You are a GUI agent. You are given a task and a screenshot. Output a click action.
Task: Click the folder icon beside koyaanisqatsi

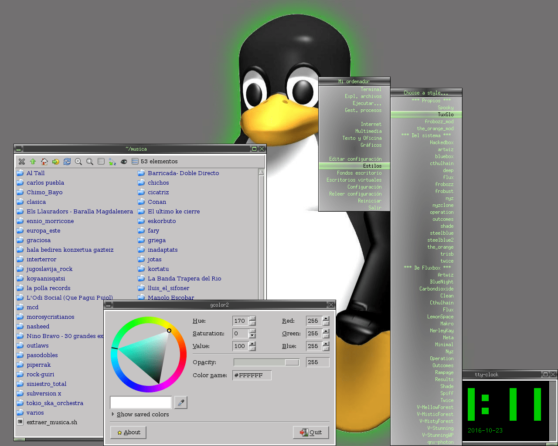[20, 278]
